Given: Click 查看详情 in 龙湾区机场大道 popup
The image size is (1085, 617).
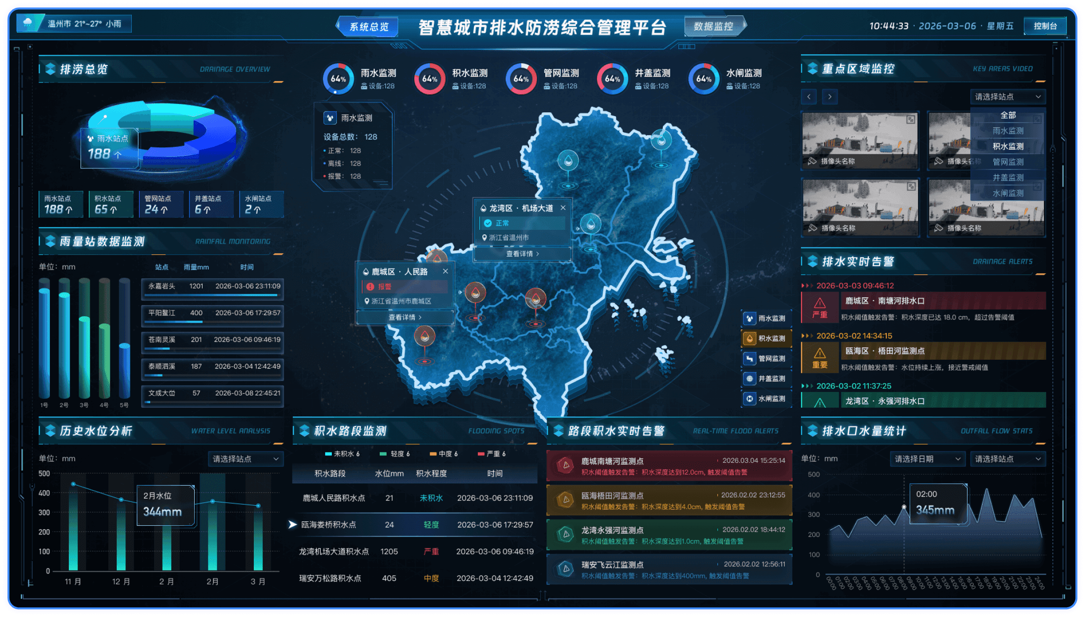Looking at the screenshot, I should 522,254.
